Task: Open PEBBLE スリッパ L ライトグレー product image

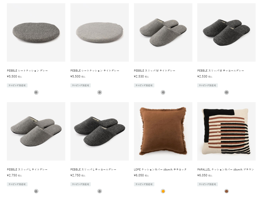Action: [36, 131]
